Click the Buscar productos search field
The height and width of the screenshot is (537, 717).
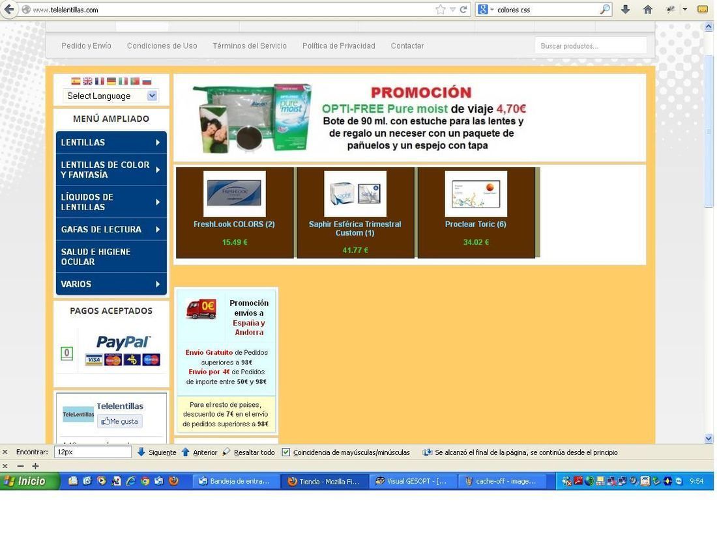[x=591, y=46]
